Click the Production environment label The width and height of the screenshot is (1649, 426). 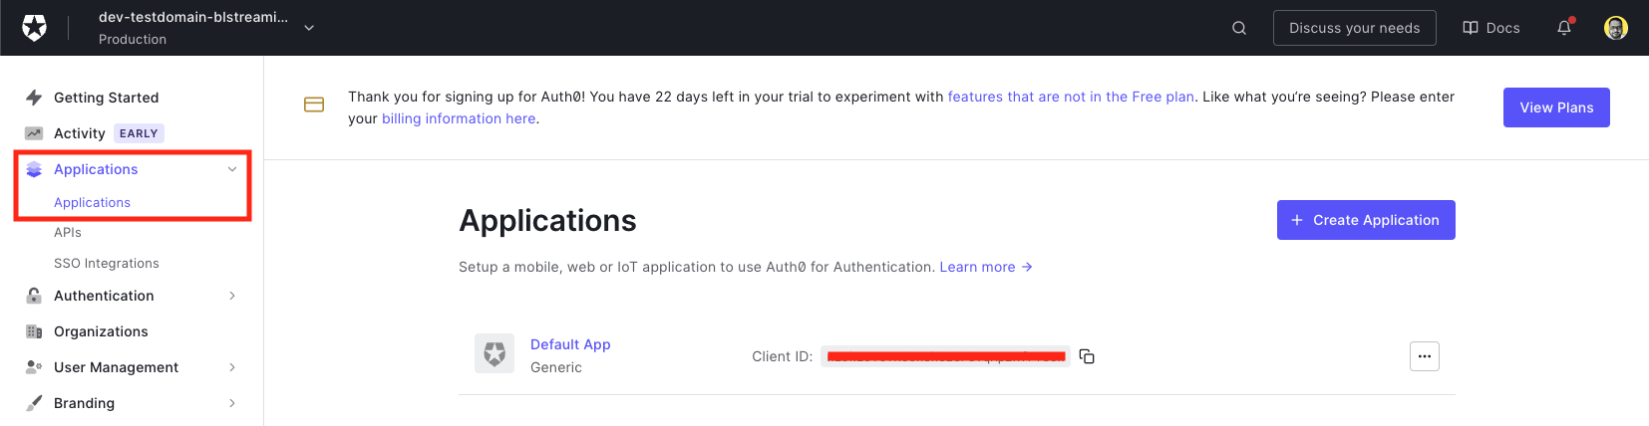(x=133, y=39)
